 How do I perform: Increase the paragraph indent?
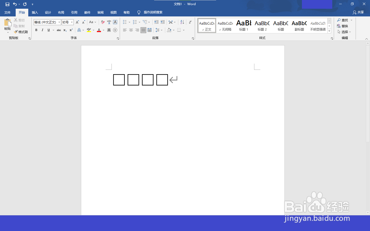click(163, 22)
